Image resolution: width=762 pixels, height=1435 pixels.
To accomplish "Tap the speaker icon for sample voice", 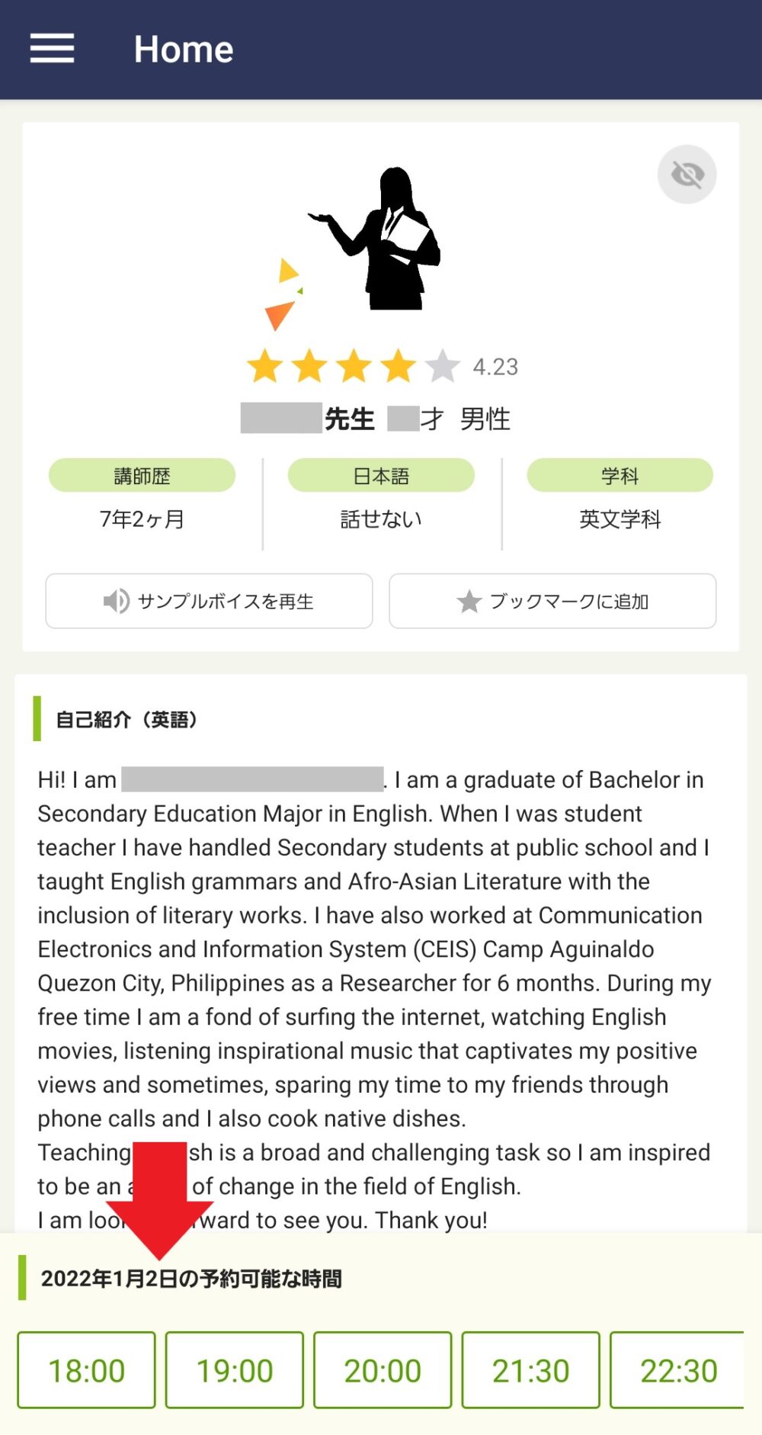I will (116, 602).
